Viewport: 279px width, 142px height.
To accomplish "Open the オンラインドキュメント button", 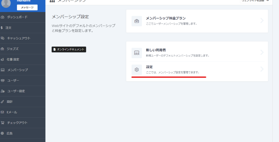I will [x=69, y=49].
